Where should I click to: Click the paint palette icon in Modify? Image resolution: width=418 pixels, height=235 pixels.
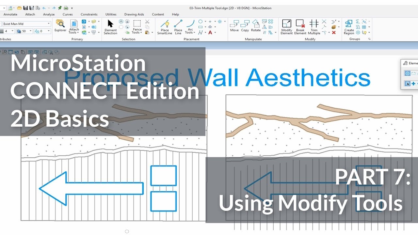click(334, 27)
